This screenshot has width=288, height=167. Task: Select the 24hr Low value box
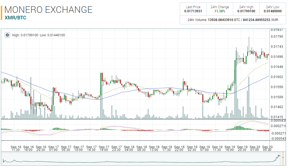pos(272,9)
